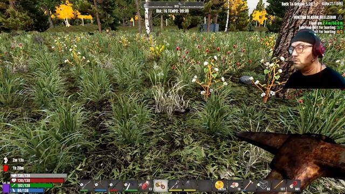Click the blue water bar 80/138
The width and height of the screenshot is (345, 194).
point(27,190)
